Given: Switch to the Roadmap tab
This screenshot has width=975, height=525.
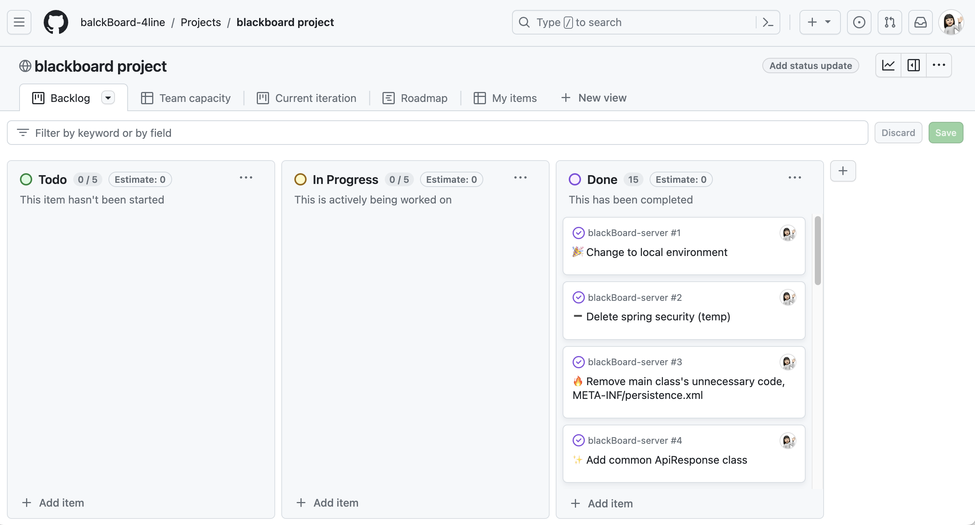Looking at the screenshot, I should [x=415, y=98].
